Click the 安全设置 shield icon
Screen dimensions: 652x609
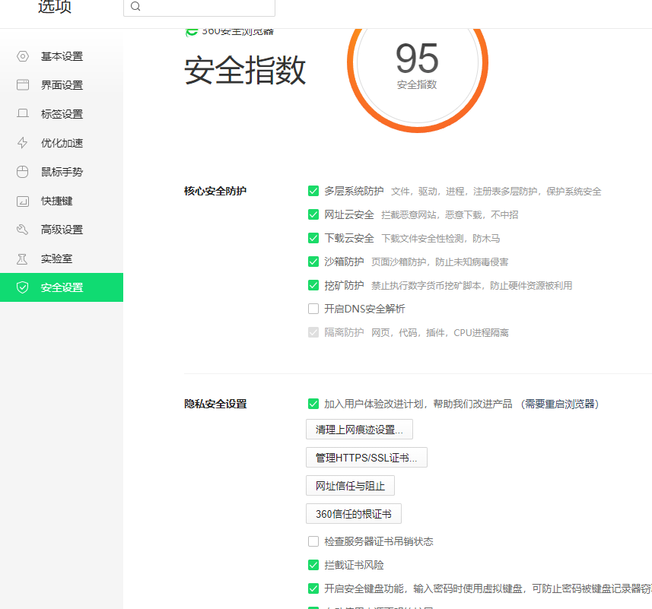(23, 287)
